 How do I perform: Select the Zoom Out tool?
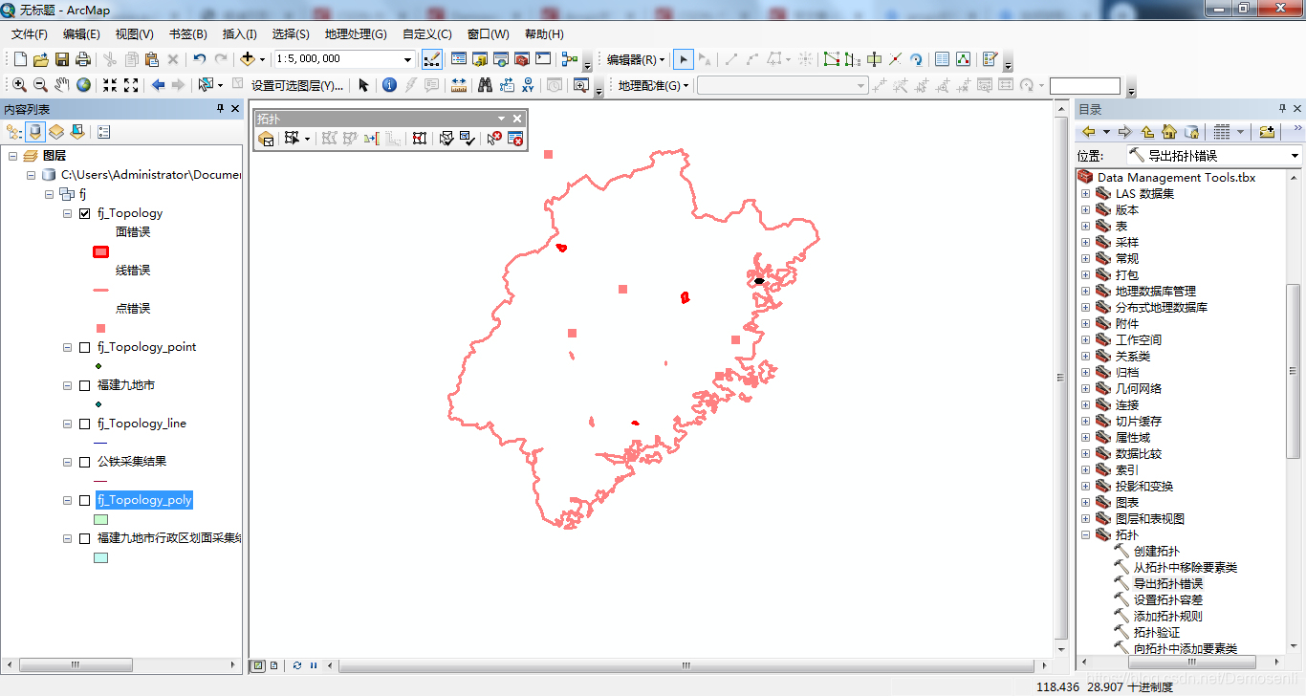click(40, 85)
